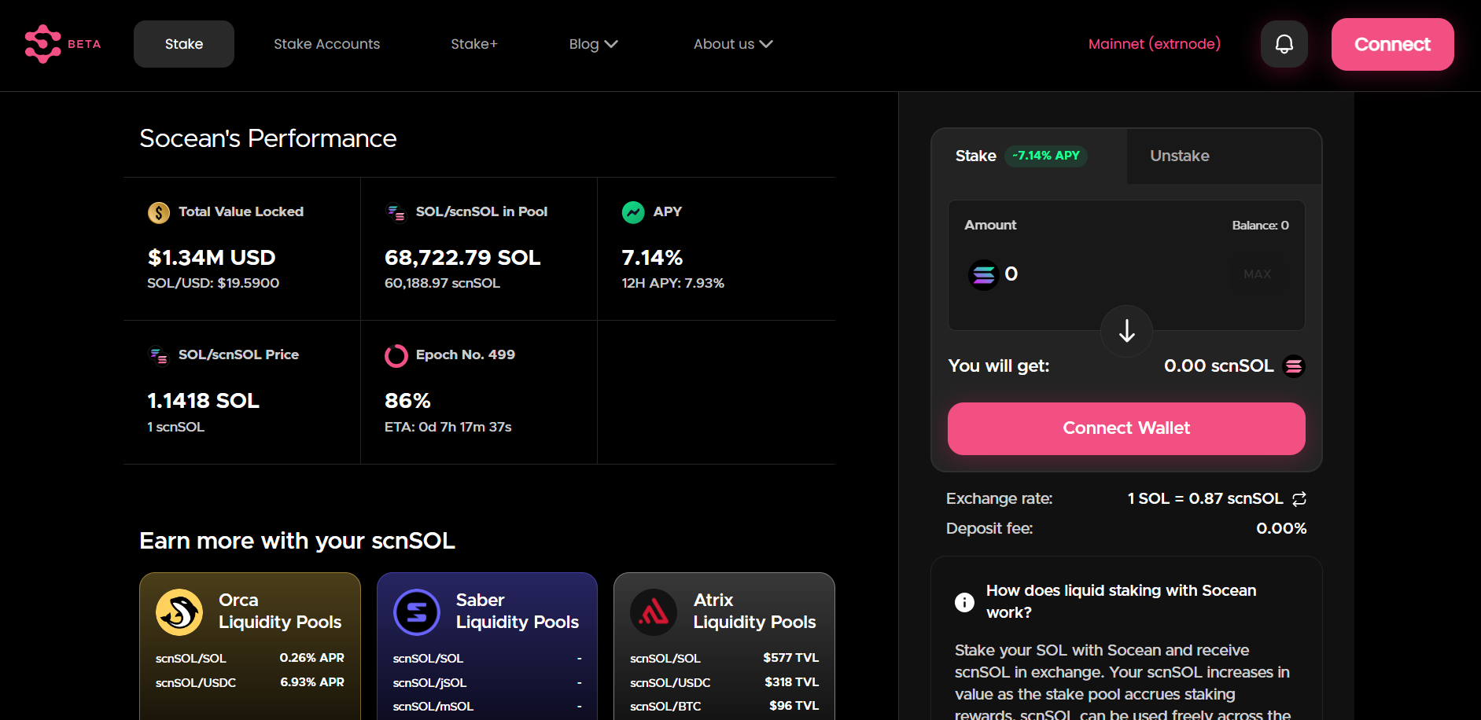Click the Earn more with your scnSOL heading

[x=297, y=541]
